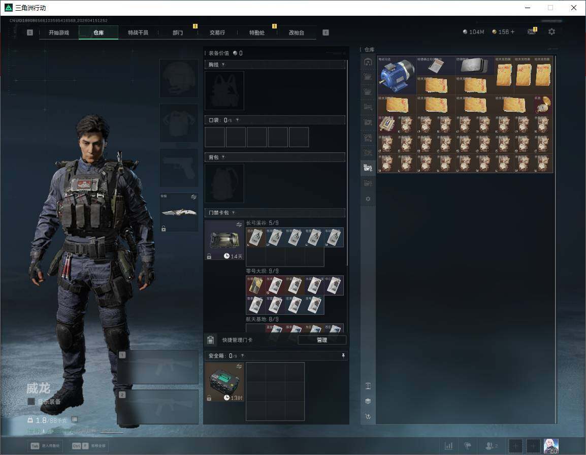
Task: Show help for 胸挂 section
Action: click(223, 64)
